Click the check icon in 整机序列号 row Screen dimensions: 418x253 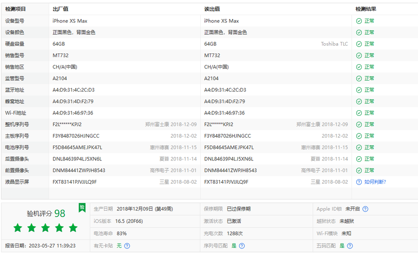pos(359,125)
